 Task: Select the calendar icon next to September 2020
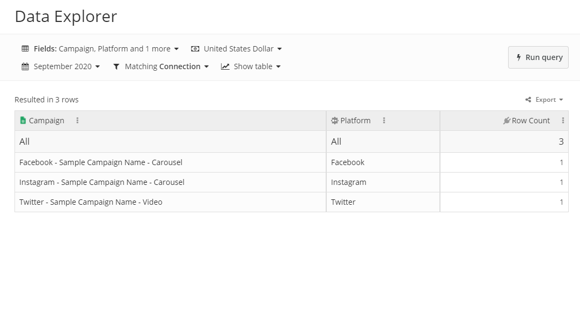coord(25,66)
